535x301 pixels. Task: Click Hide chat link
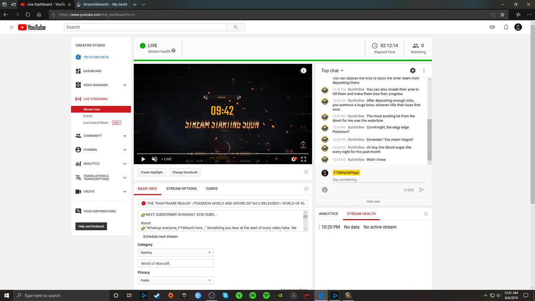tap(373, 202)
